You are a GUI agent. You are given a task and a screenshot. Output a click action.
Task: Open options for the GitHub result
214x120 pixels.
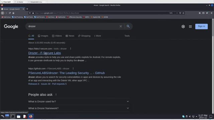click(73, 68)
